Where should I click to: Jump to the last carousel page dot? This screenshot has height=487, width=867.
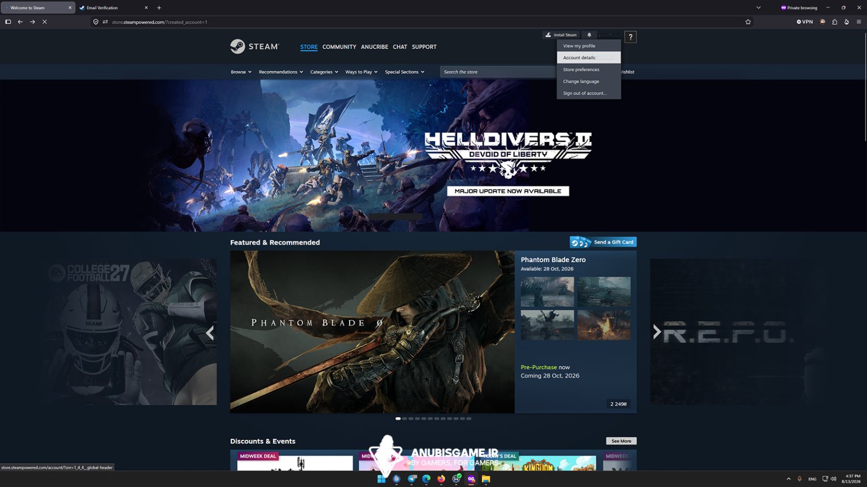[469, 418]
